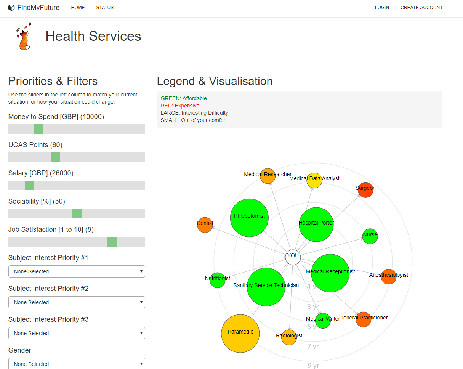463x369 pixels.
Task: Open the Gender dropdown
Action: [77, 364]
